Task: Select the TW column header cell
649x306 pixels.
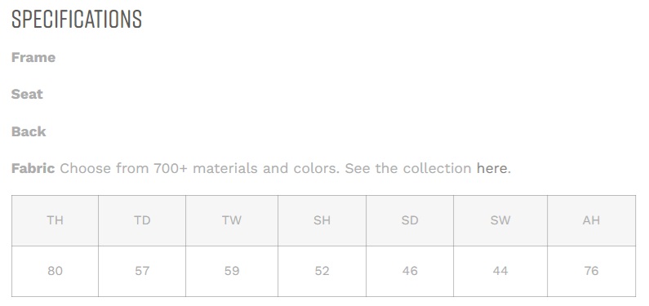Action: [x=232, y=220]
